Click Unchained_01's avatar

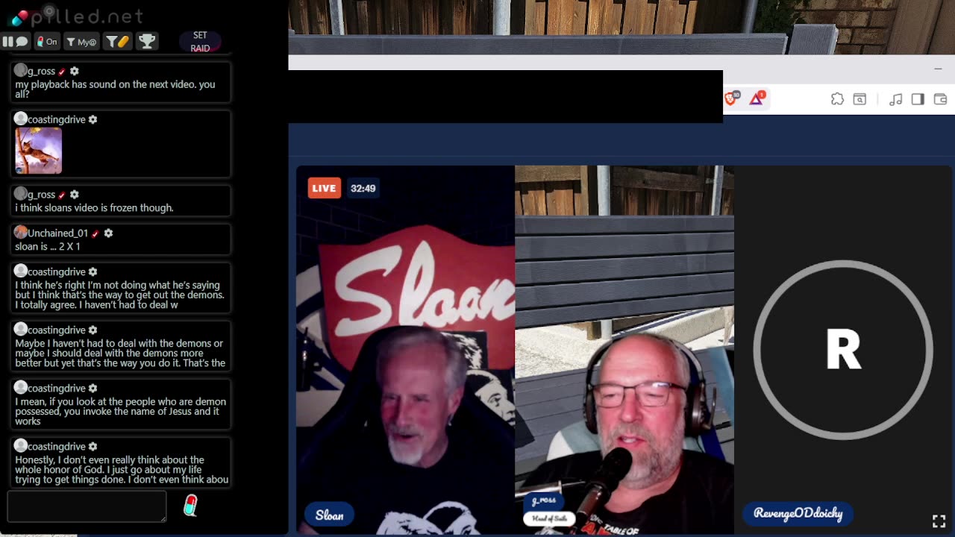pyautogui.click(x=21, y=233)
